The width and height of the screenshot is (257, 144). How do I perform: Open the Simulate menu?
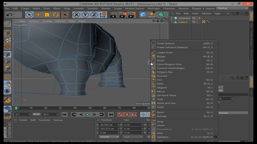click(x=92, y=8)
